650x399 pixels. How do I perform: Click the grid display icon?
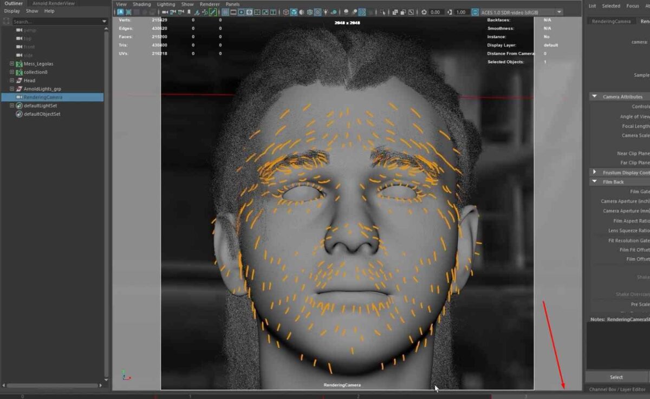[x=225, y=12]
